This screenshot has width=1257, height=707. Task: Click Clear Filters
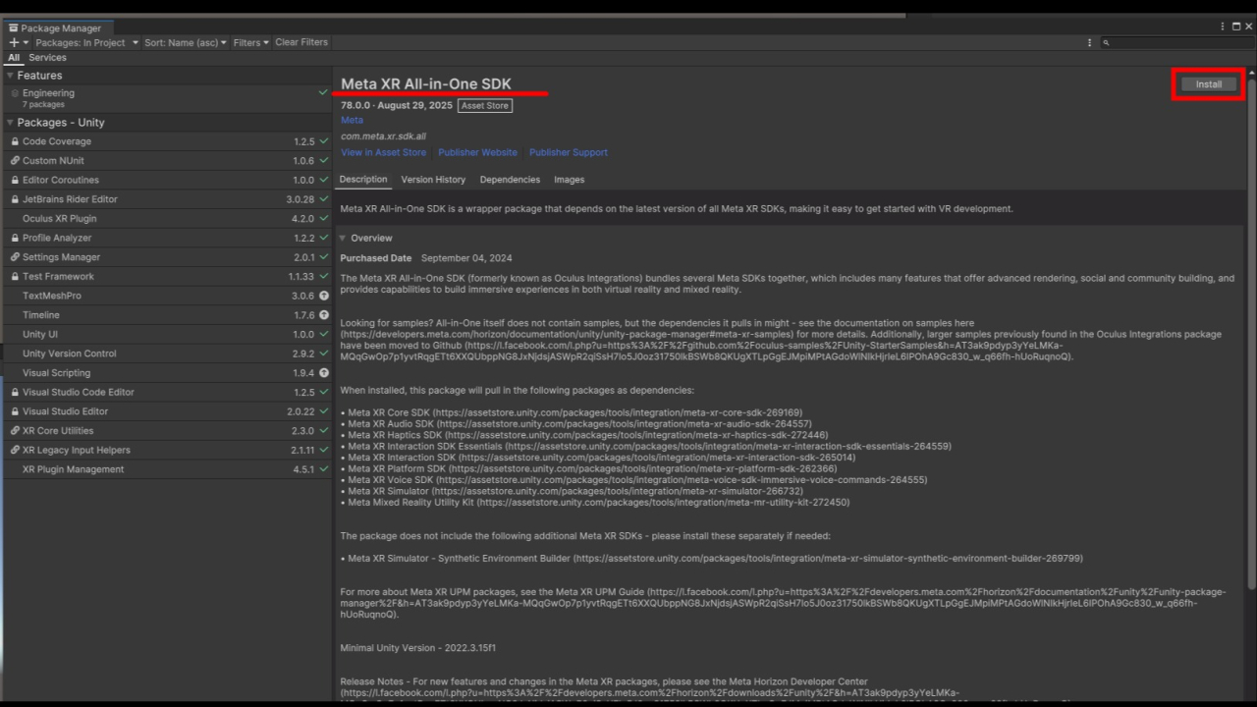(301, 42)
